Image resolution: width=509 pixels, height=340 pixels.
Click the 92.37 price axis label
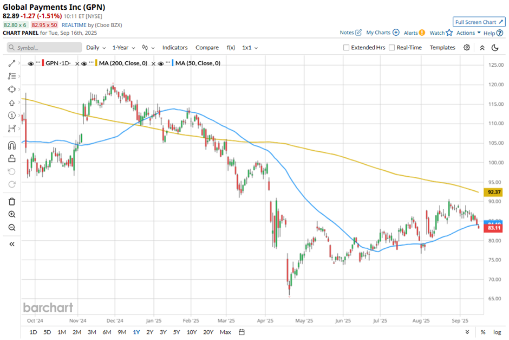pos(493,192)
